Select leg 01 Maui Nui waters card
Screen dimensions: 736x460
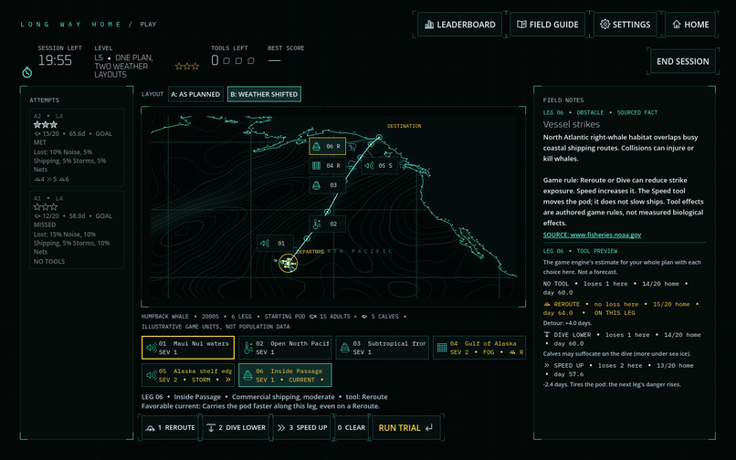click(188, 348)
